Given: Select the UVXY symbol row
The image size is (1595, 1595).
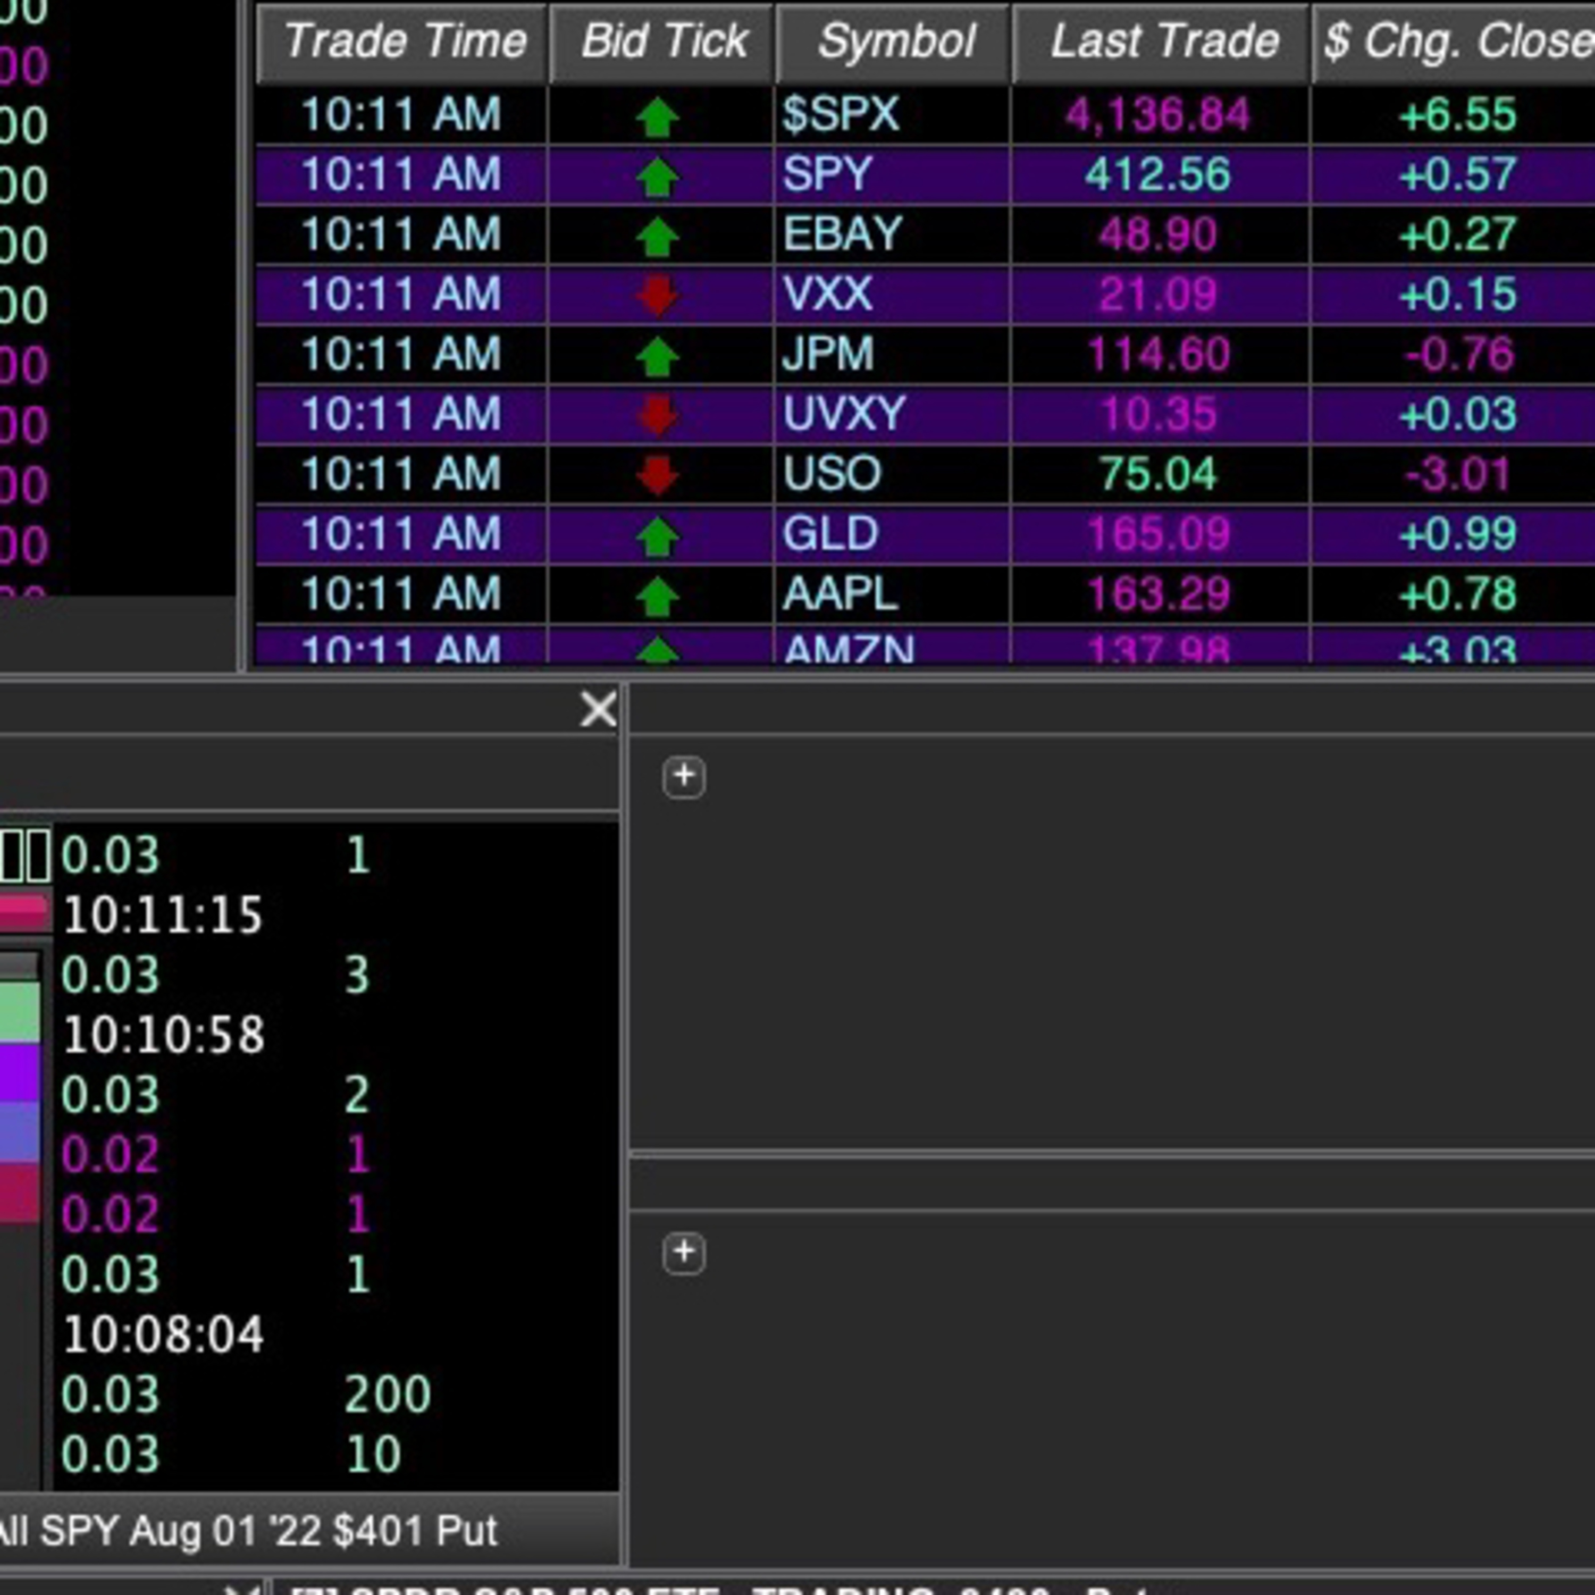Looking at the screenshot, I should click(844, 414).
